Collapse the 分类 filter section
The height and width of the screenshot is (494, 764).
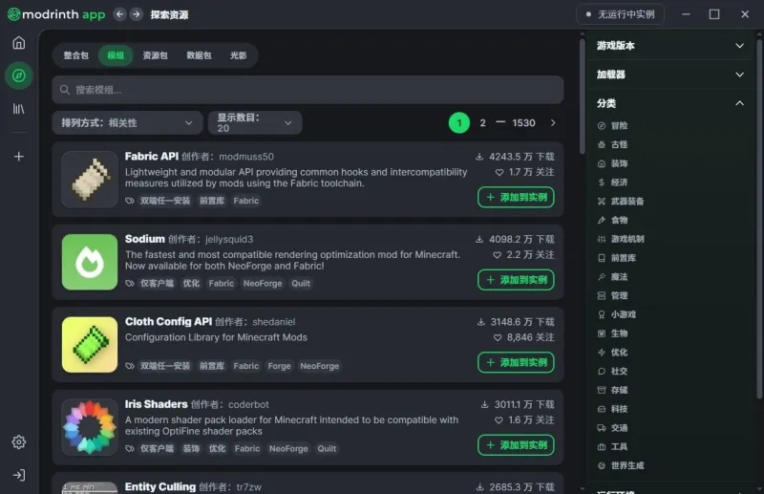(x=670, y=103)
